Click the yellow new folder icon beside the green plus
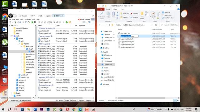Screen dimensions: 200x112 pyautogui.click(x=70, y=22)
